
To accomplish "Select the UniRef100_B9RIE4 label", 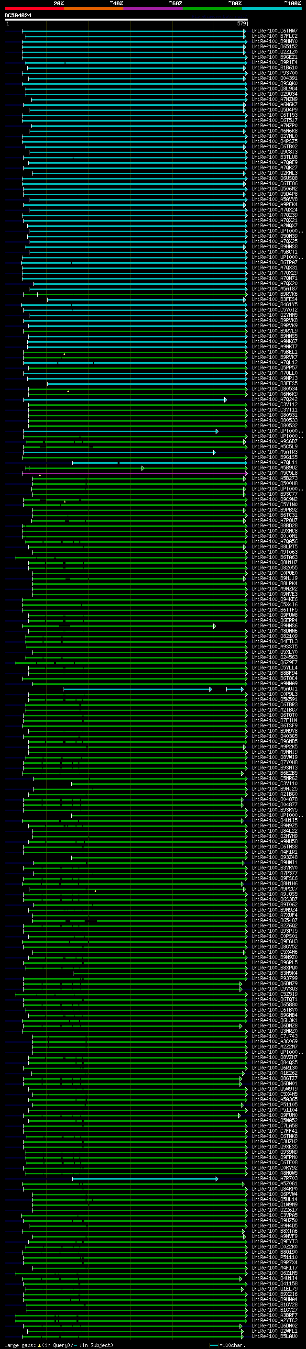I will [274, 62].
